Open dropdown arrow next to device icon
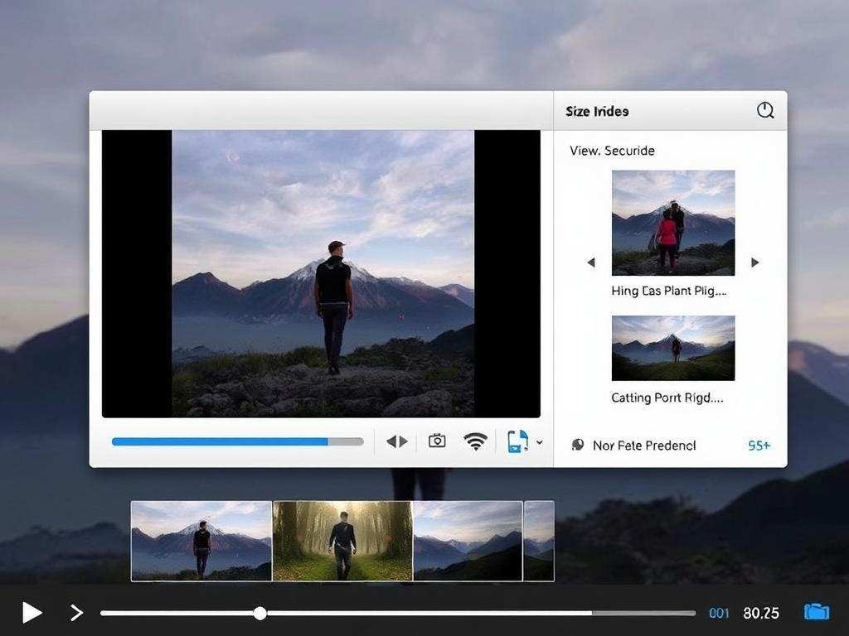The width and height of the screenshot is (849, 636). coord(539,442)
